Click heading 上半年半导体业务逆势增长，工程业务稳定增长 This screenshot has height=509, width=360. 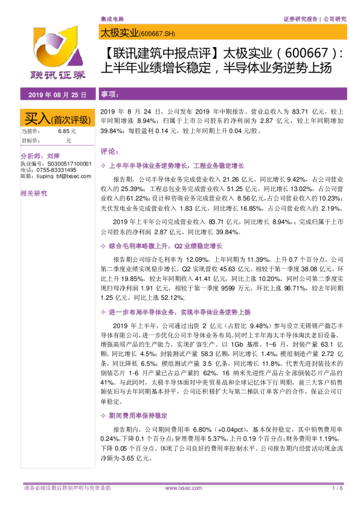tap(176, 166)
